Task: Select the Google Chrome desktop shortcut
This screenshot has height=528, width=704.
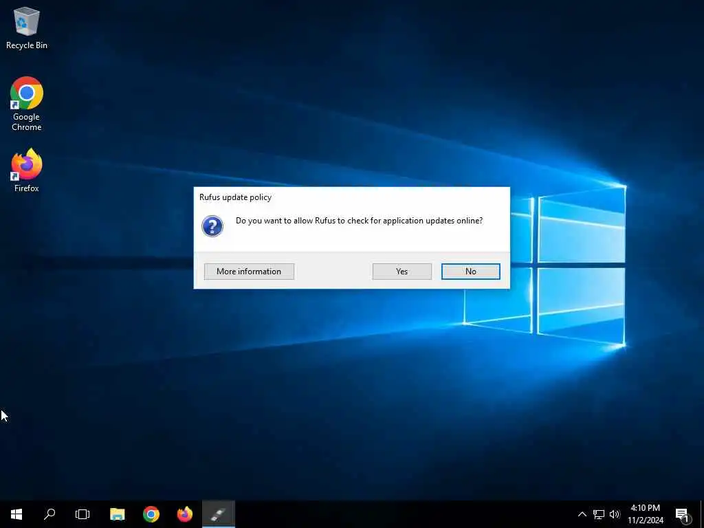Action: 27,104
